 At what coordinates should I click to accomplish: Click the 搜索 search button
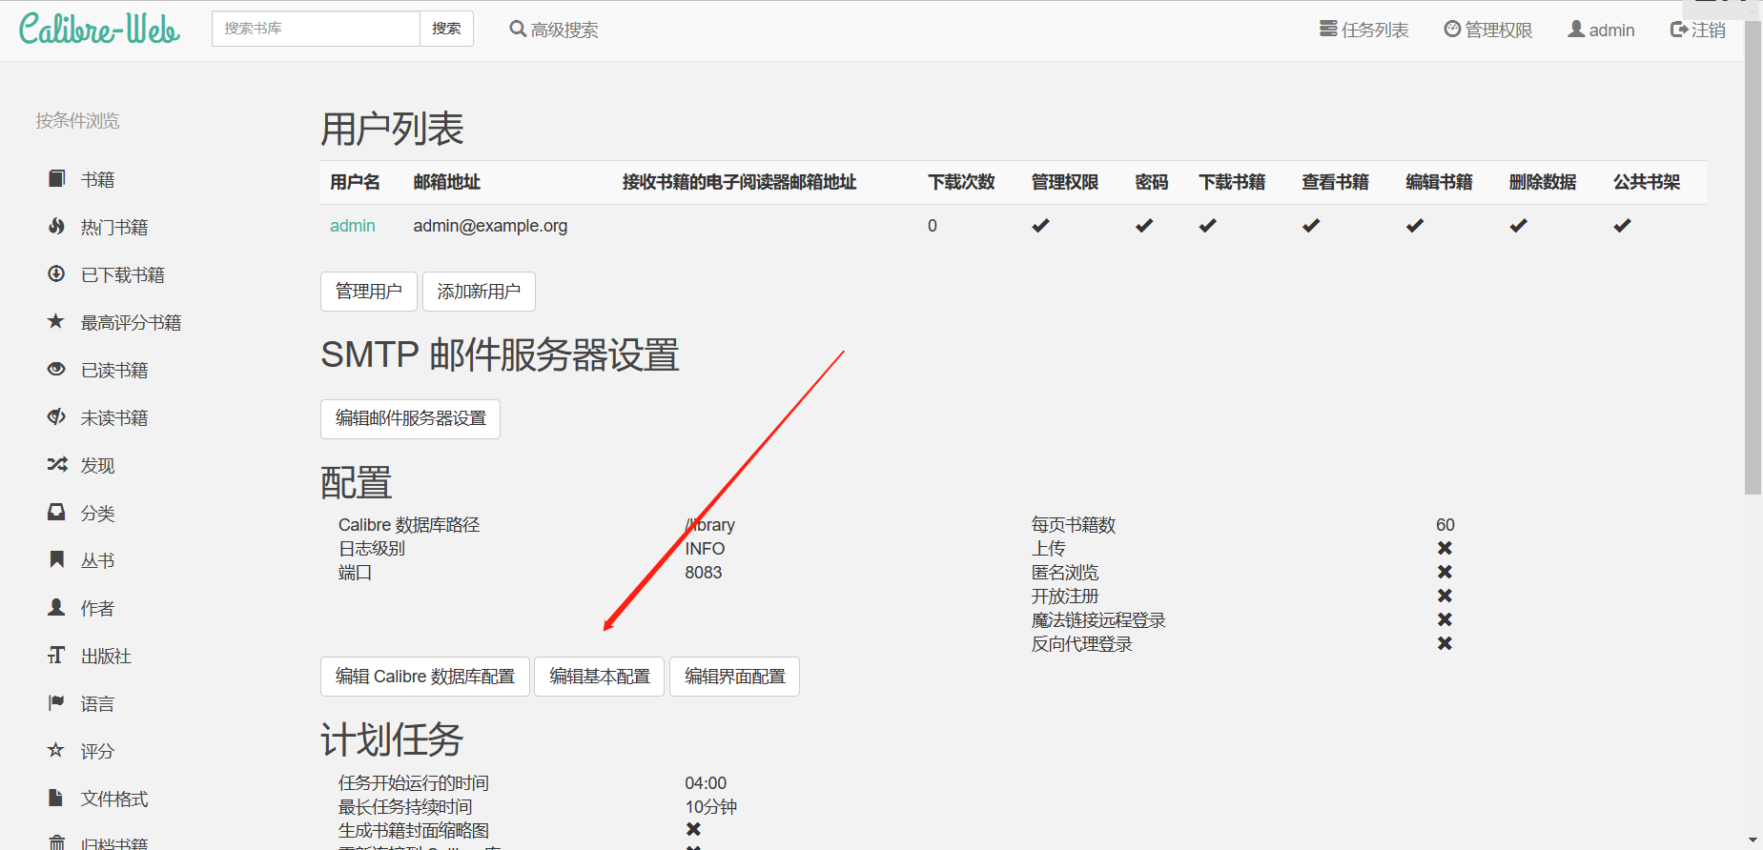point(446,29)
